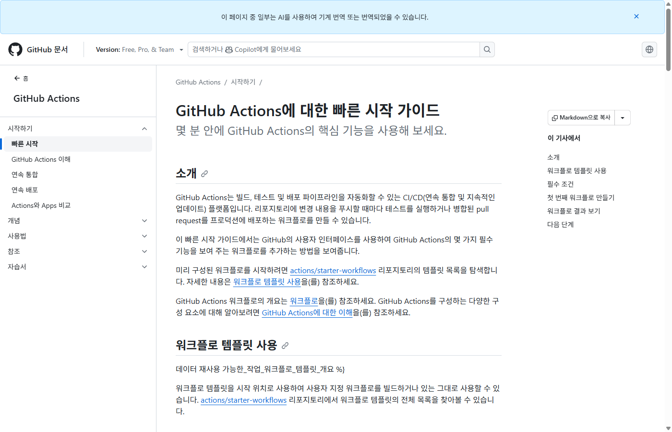Click the GitHub logo in the header
The height and width of the screenshot is (432, 672).
[15, 49]
